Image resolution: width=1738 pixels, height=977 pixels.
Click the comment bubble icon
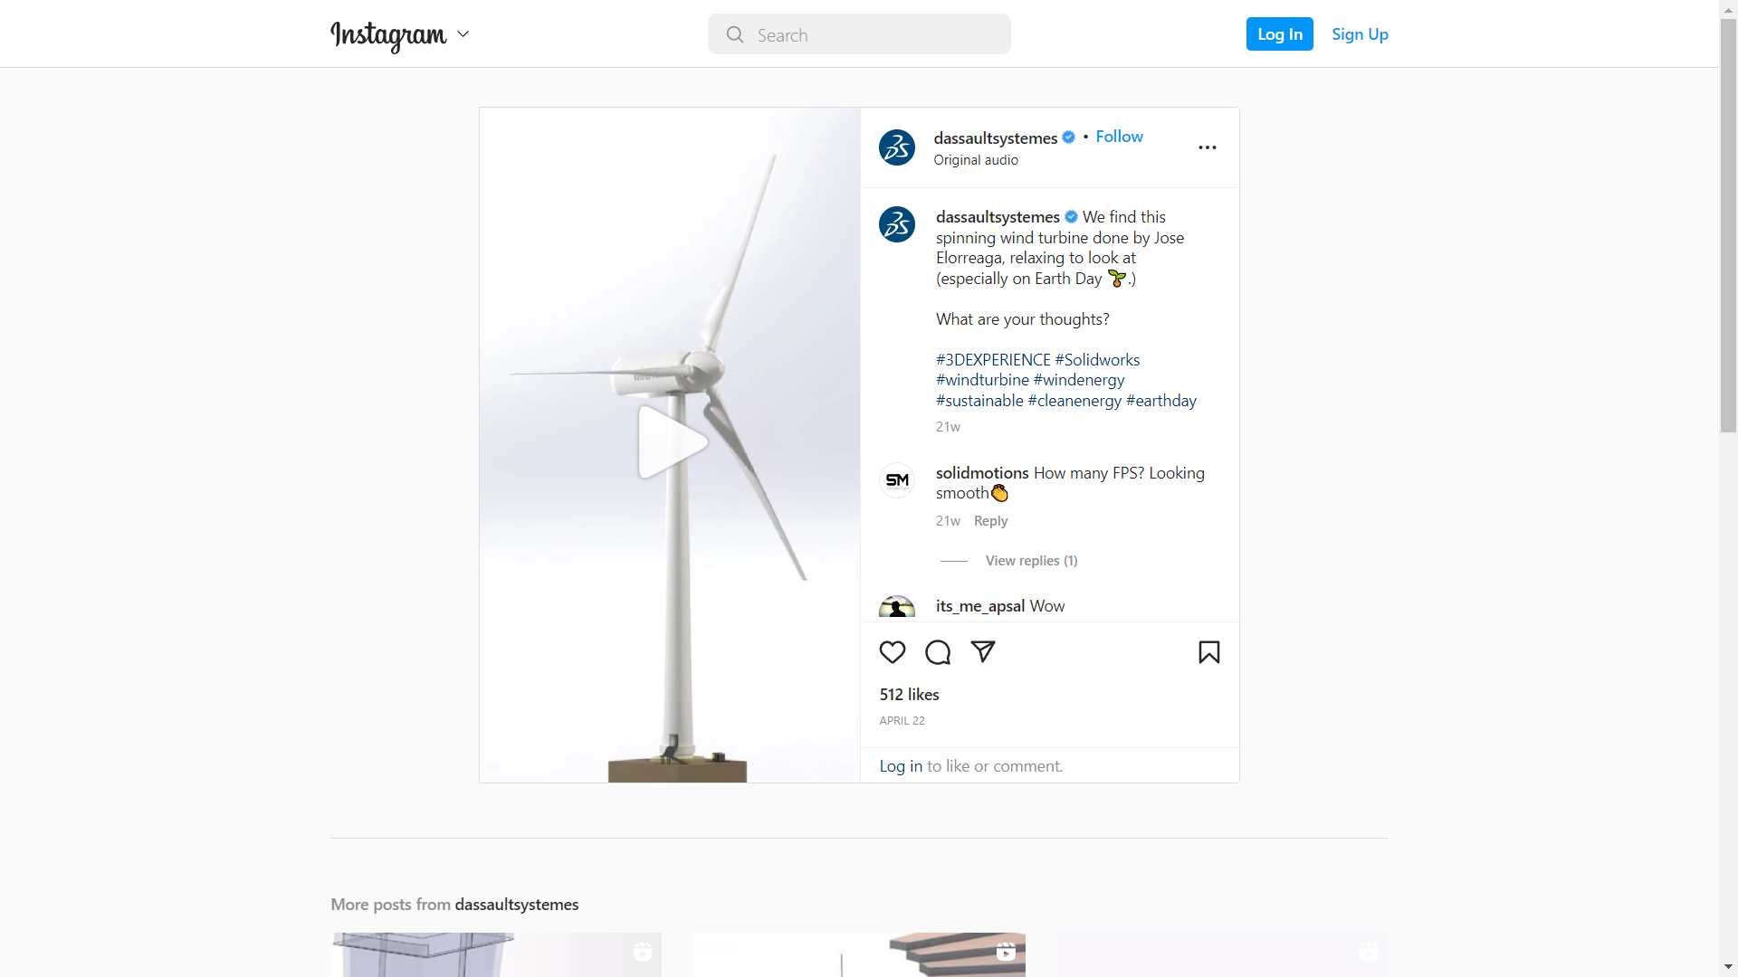click(938, 652)
